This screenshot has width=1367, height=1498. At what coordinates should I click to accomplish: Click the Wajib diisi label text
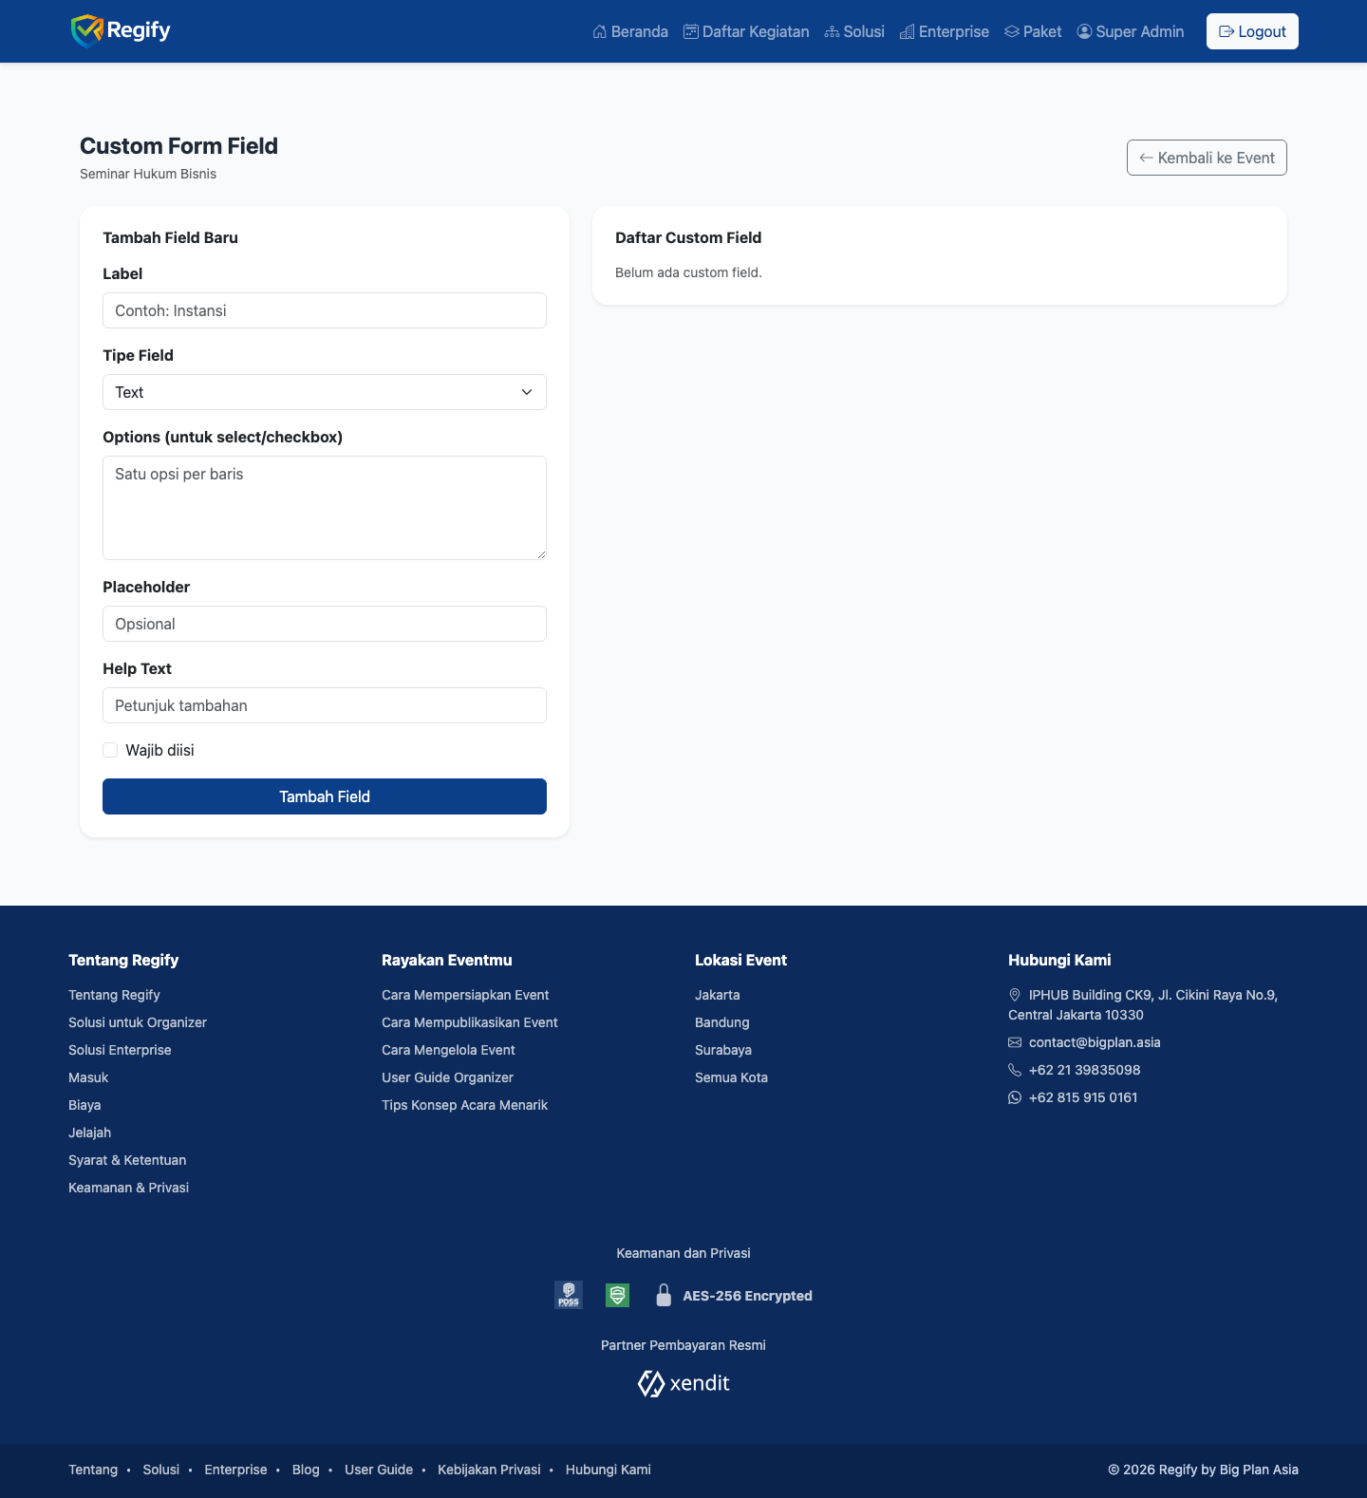tap(159, 750)
